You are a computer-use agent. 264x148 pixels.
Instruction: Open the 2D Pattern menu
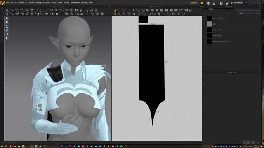point(30,3)
